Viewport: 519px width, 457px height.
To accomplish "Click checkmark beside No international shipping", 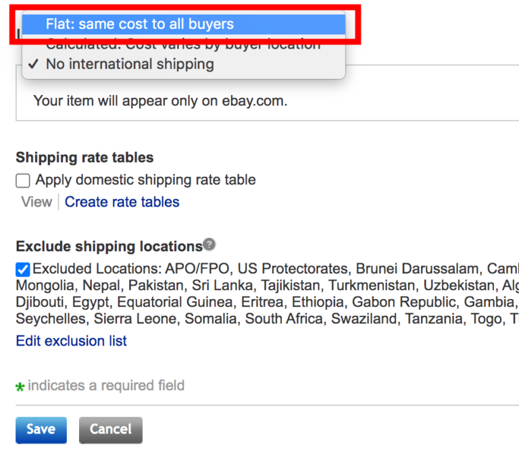I will coord(34,65).
